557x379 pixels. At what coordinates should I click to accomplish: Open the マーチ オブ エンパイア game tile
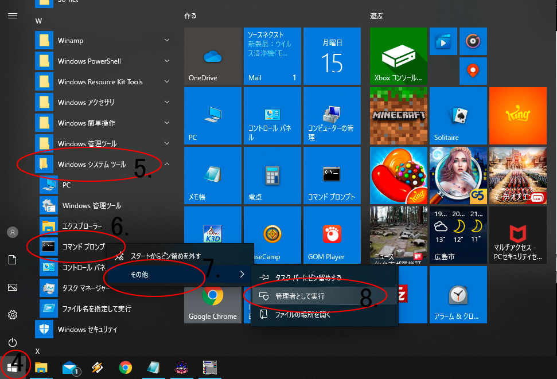click(x=517, y=175)
